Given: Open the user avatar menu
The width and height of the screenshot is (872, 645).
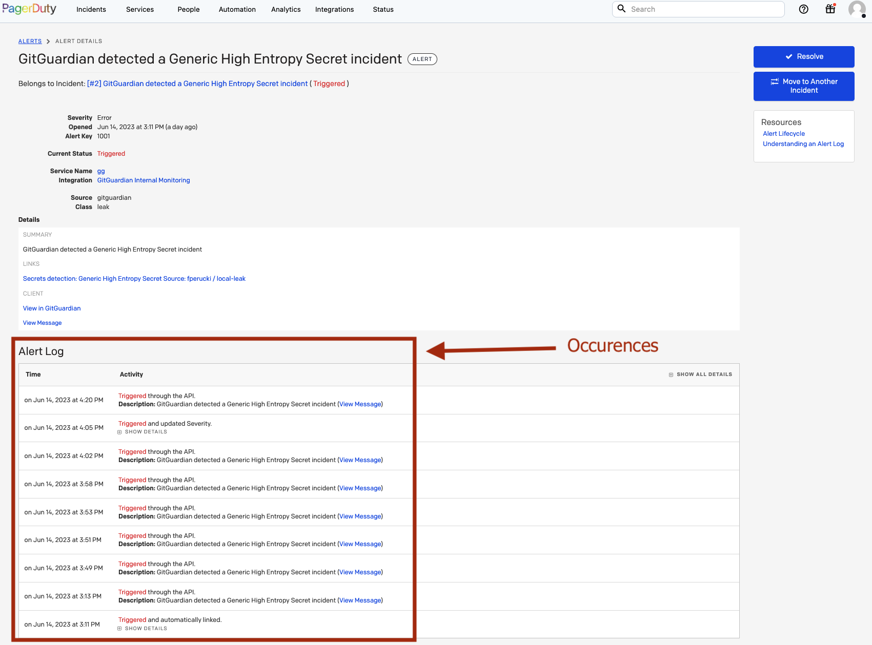Looking at the screenshot, I should point(857,9).
